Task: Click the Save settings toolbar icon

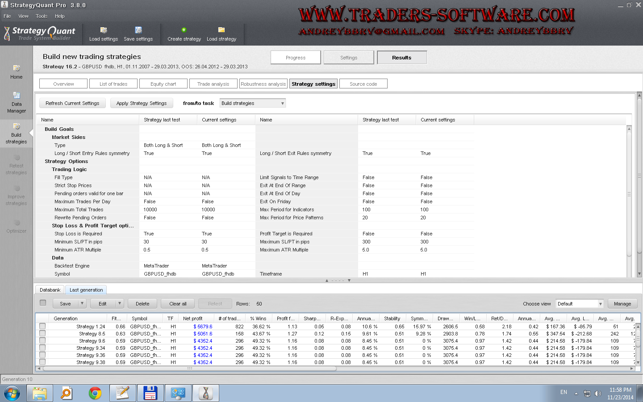Action: point(138,30)
